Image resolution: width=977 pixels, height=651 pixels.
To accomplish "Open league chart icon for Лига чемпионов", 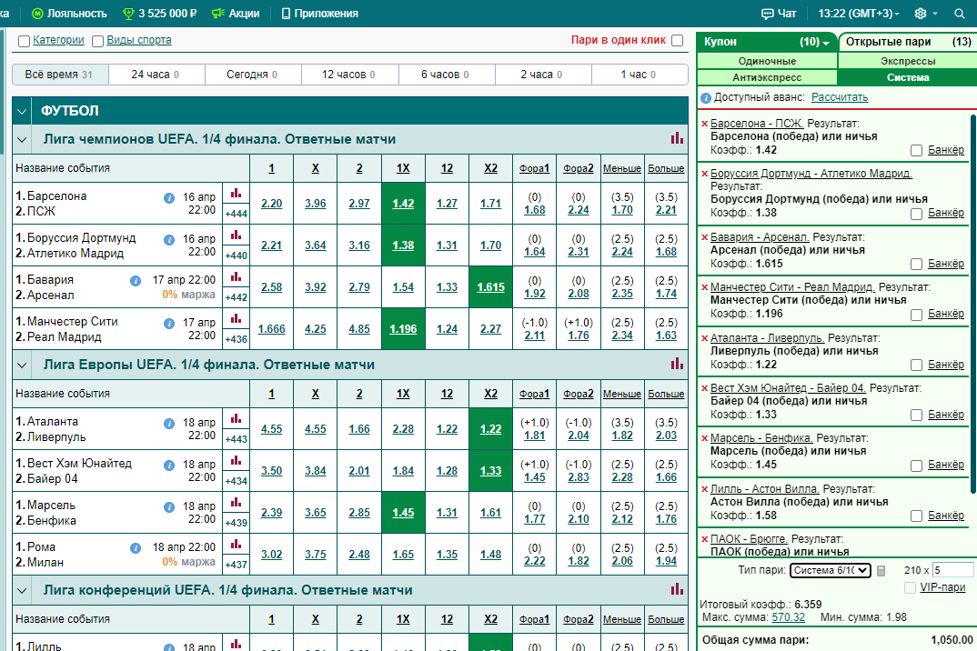I will 677,138.
